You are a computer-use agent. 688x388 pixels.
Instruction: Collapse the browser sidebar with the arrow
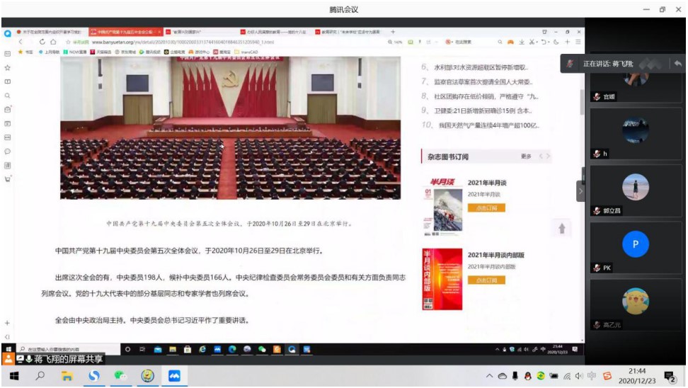[8, 337]
